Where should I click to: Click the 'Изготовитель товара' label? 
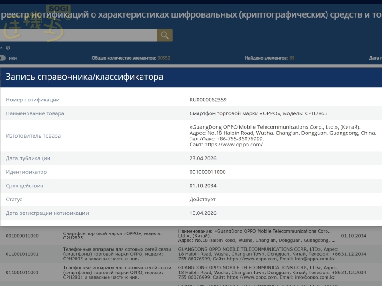33,136
